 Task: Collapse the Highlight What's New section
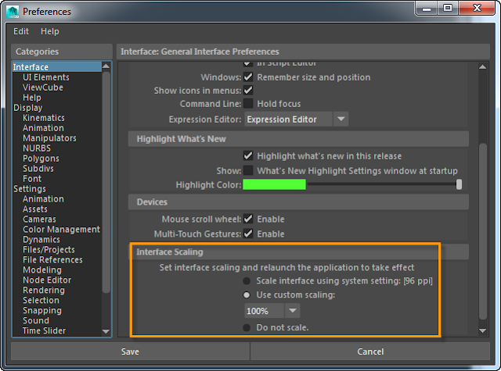[x=298, y=139]
